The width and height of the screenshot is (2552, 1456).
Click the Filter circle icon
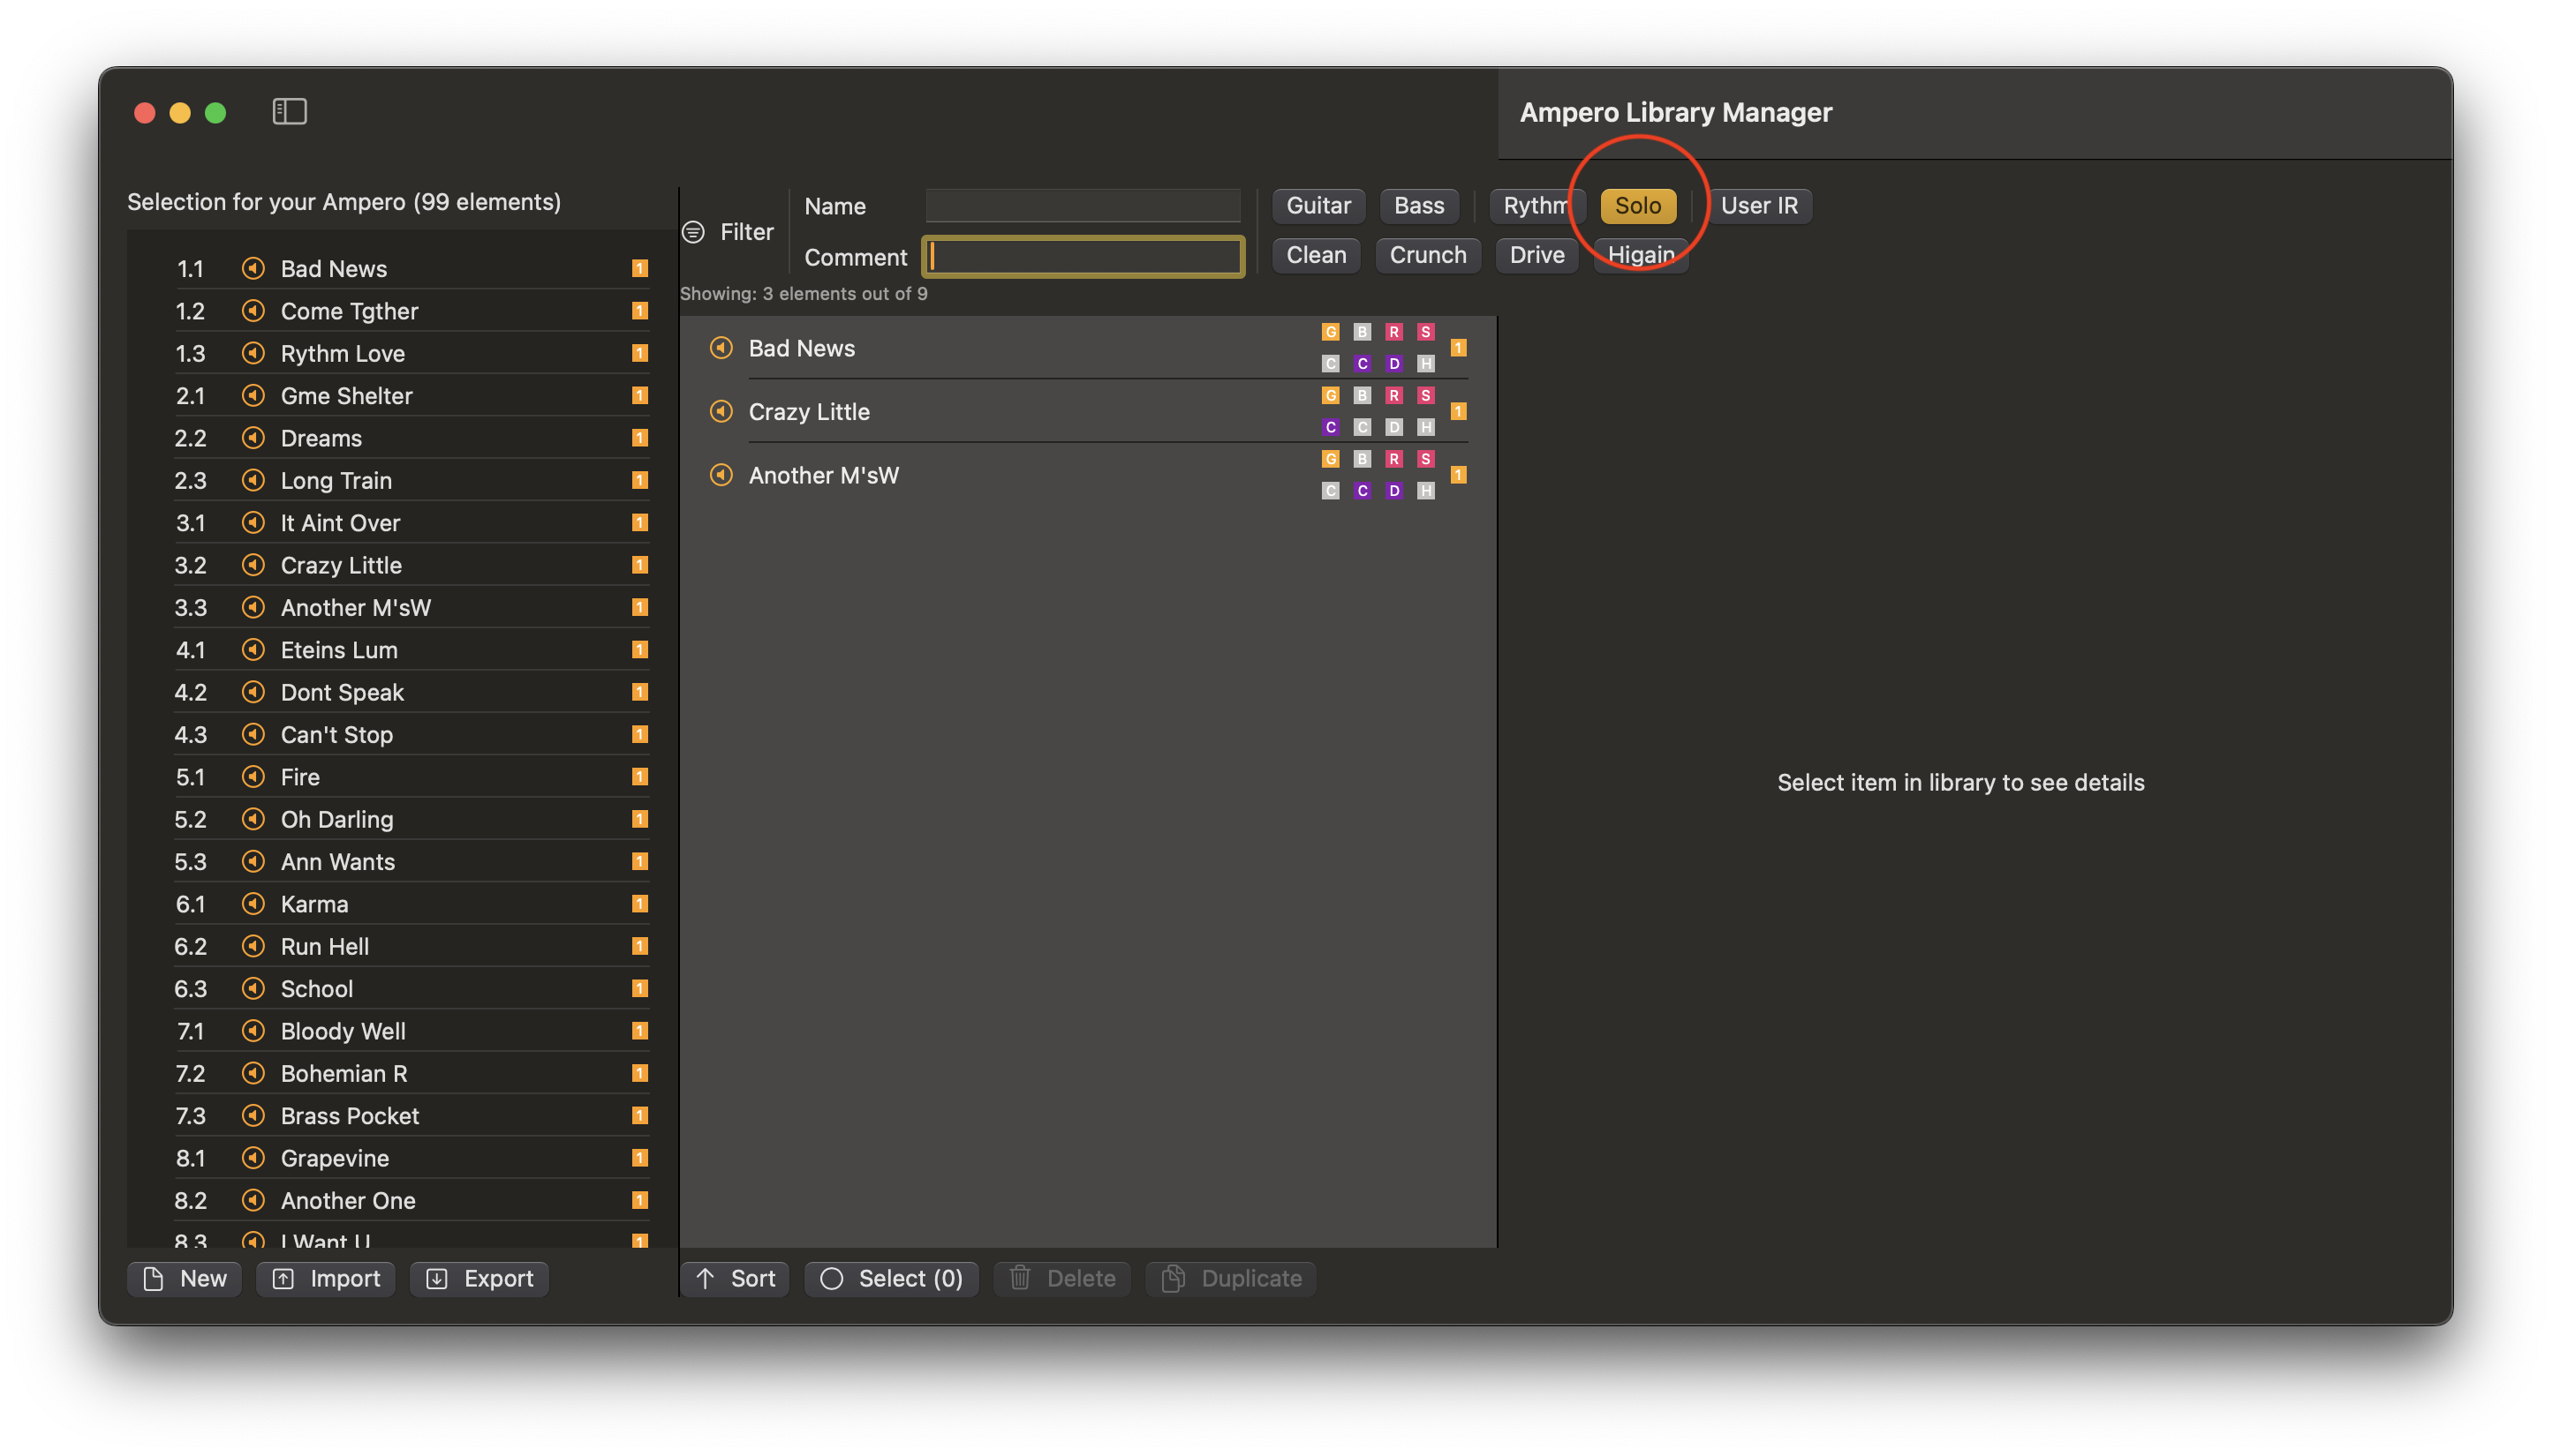[693, 232]
